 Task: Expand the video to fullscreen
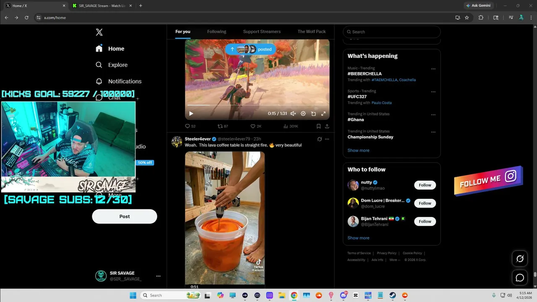(323, 114)
